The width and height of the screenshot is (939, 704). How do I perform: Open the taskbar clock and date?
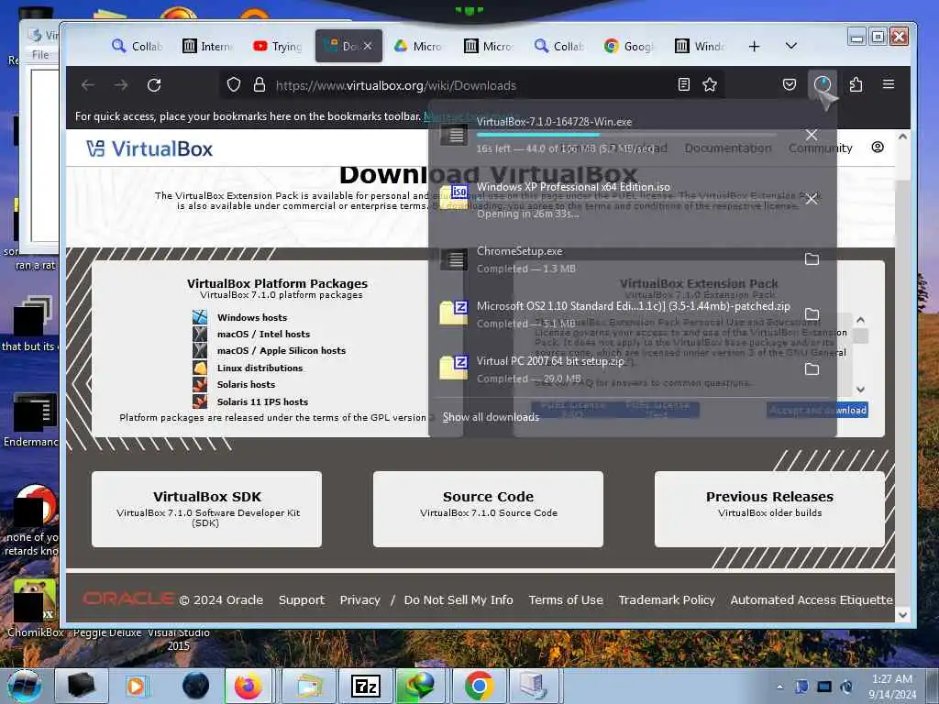[892, 686]
